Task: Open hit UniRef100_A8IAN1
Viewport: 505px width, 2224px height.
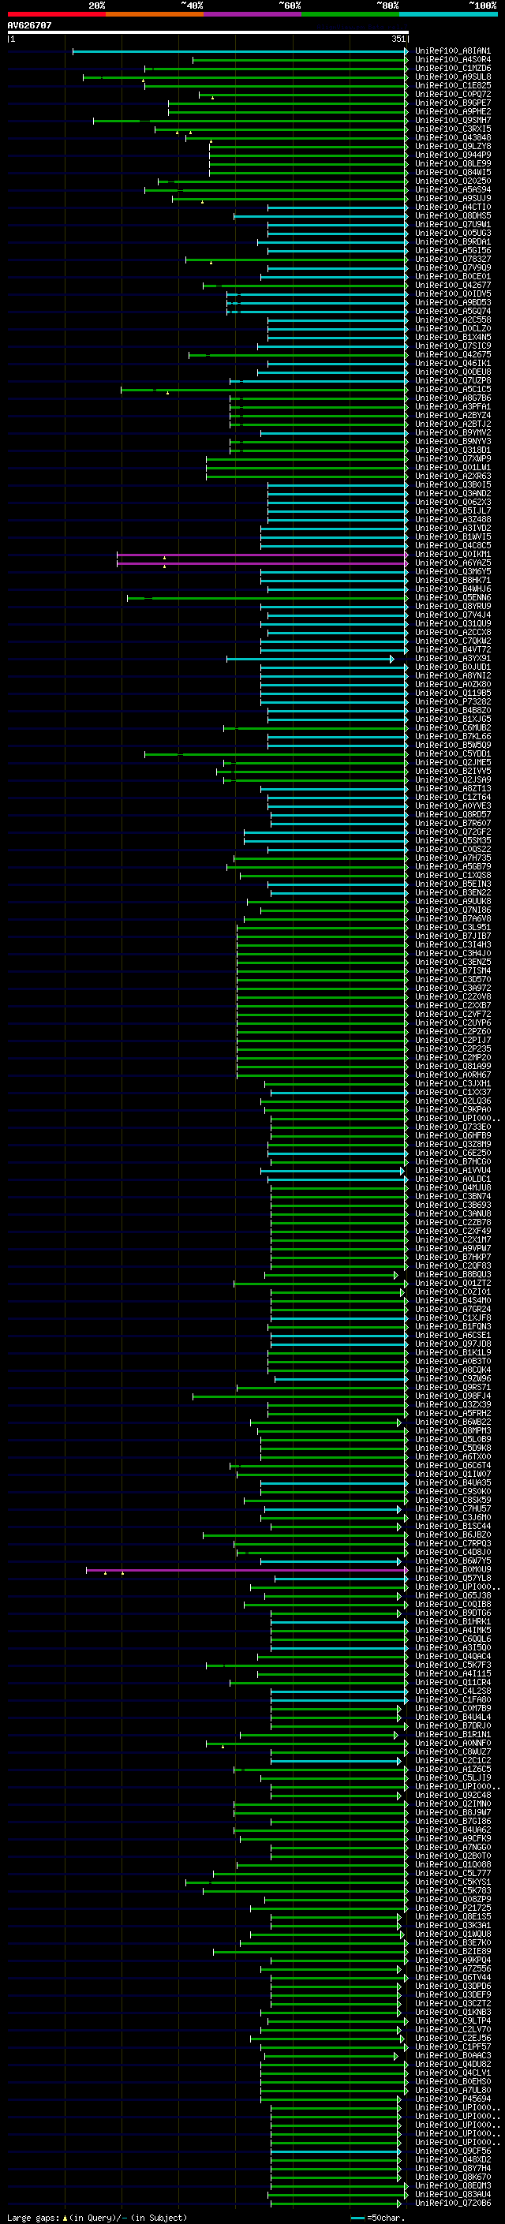Action: pos(452,51)
